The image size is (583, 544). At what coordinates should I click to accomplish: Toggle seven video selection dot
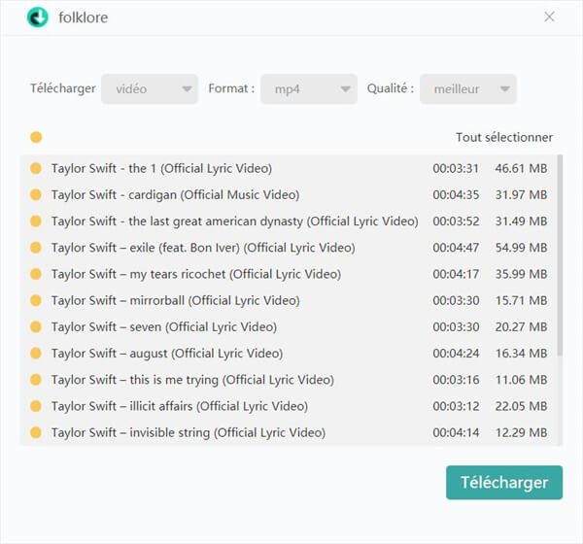36,326
